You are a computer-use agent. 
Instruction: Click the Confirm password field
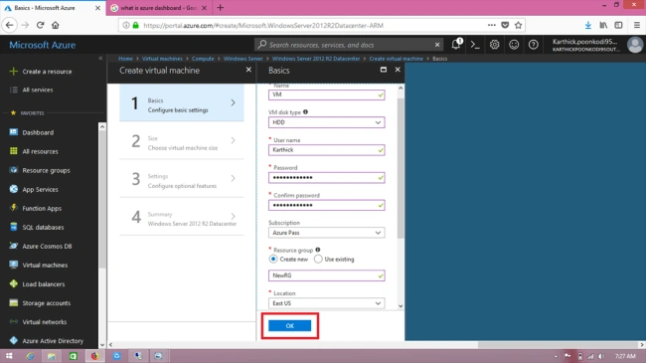coord(326,206)
